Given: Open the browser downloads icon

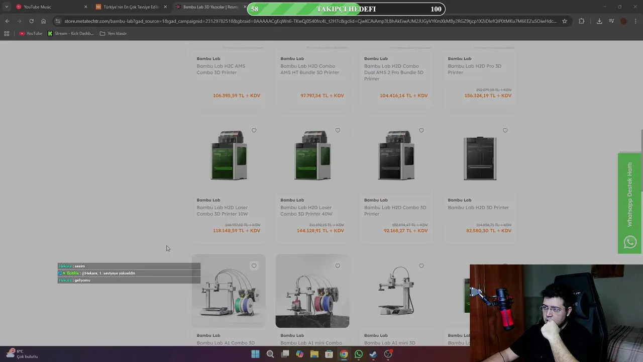Looking at the screenshot, I should point(599,21).
